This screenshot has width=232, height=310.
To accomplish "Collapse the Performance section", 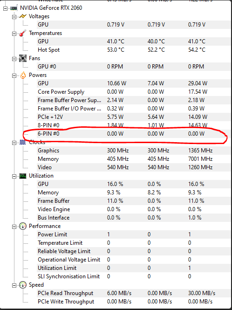I will [x=14, y=227].
